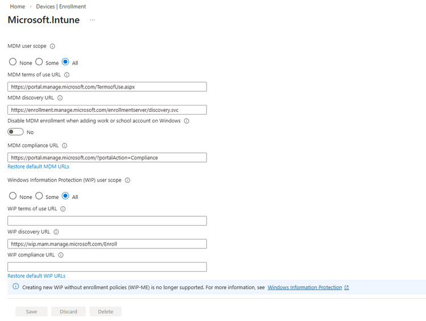The image size is (426, 321).
Task: Click the Microsoft.Intune page title
Action: click(x=44, y=20)
